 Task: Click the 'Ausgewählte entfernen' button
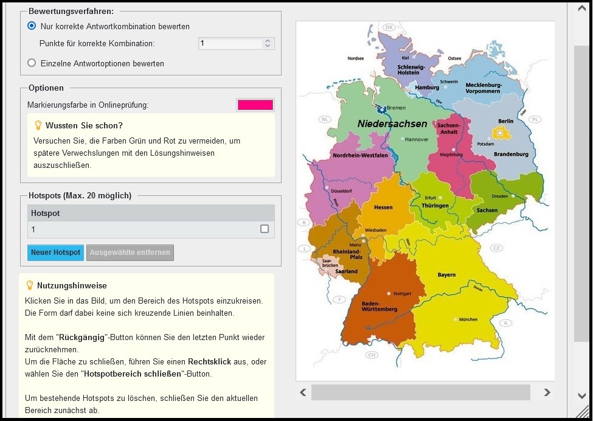point(130,252)
